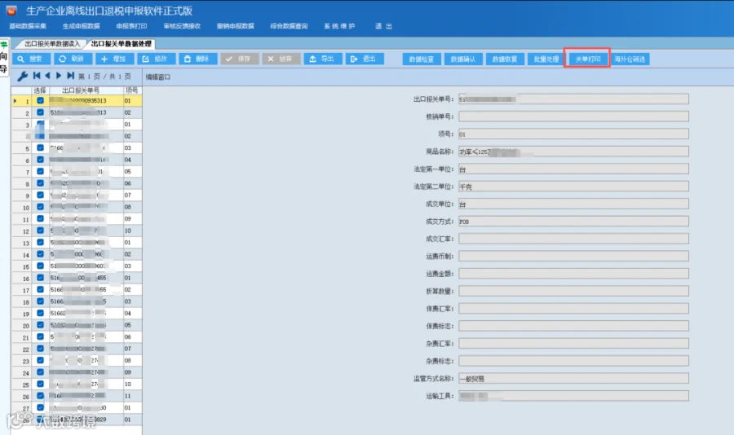Open the 基础数据采集 menu
The height and width of the screenshot is (435, 734).
pos(28,26)
